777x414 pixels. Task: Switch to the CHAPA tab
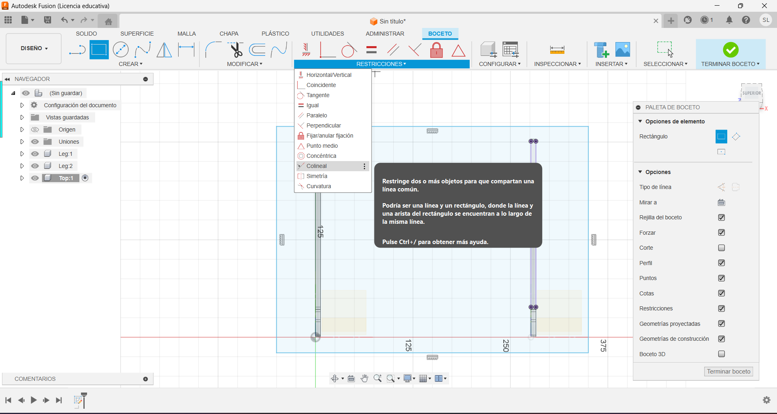pyautogui.click(x=229, y=34)
